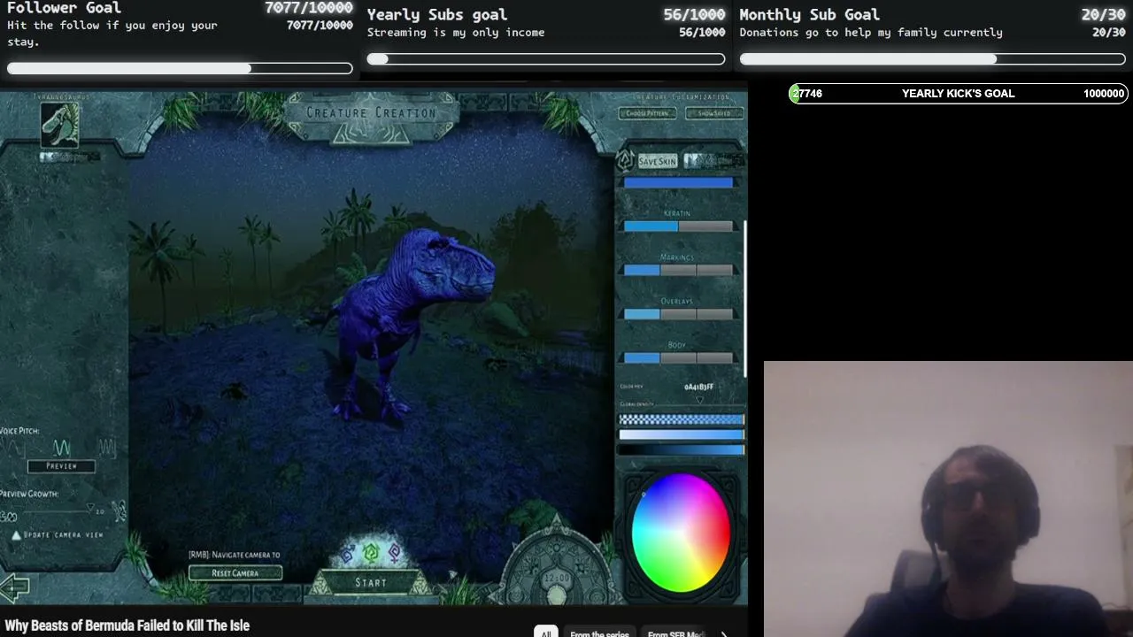
Task: Select the Tyrannosaurus creature portrait
Action: click(x=59, y=124)
